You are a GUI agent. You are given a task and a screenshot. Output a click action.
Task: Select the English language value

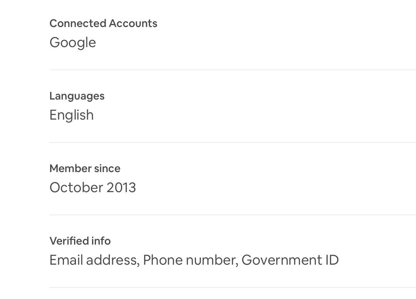tap(72, 115)
